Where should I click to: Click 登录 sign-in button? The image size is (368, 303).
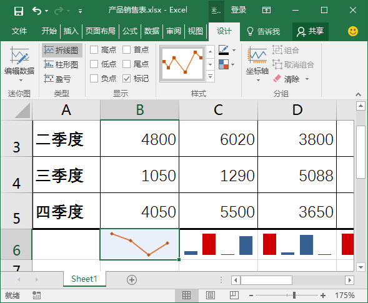coord(239,10)
